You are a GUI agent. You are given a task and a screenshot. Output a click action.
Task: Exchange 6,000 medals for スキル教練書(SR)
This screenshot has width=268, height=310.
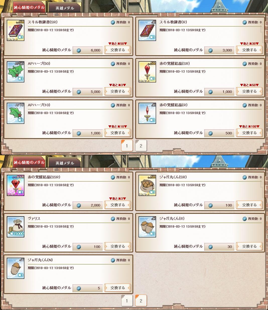coord(118,50)
